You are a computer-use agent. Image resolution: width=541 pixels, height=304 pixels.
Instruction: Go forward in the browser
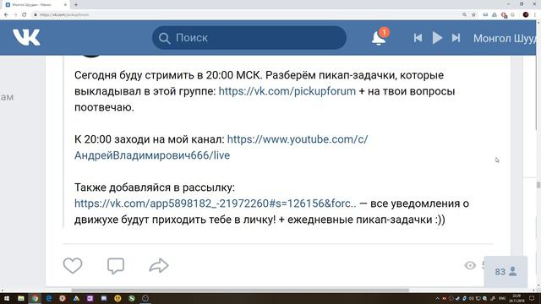tap(15, 14)
